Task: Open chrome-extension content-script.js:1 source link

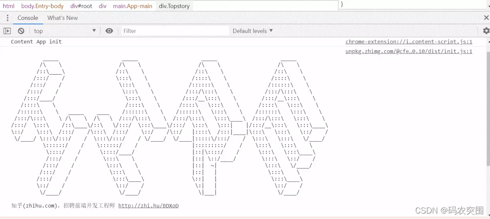Action: click(409, 42)
